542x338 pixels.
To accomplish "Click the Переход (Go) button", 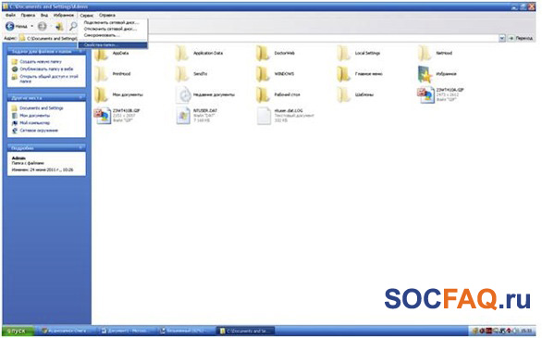I will point(521,38).
